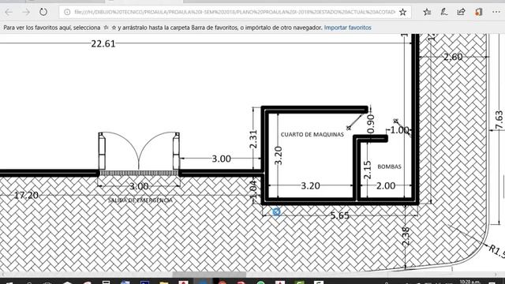Click the Share icon in the toolbar

click(x=461, y=13)
